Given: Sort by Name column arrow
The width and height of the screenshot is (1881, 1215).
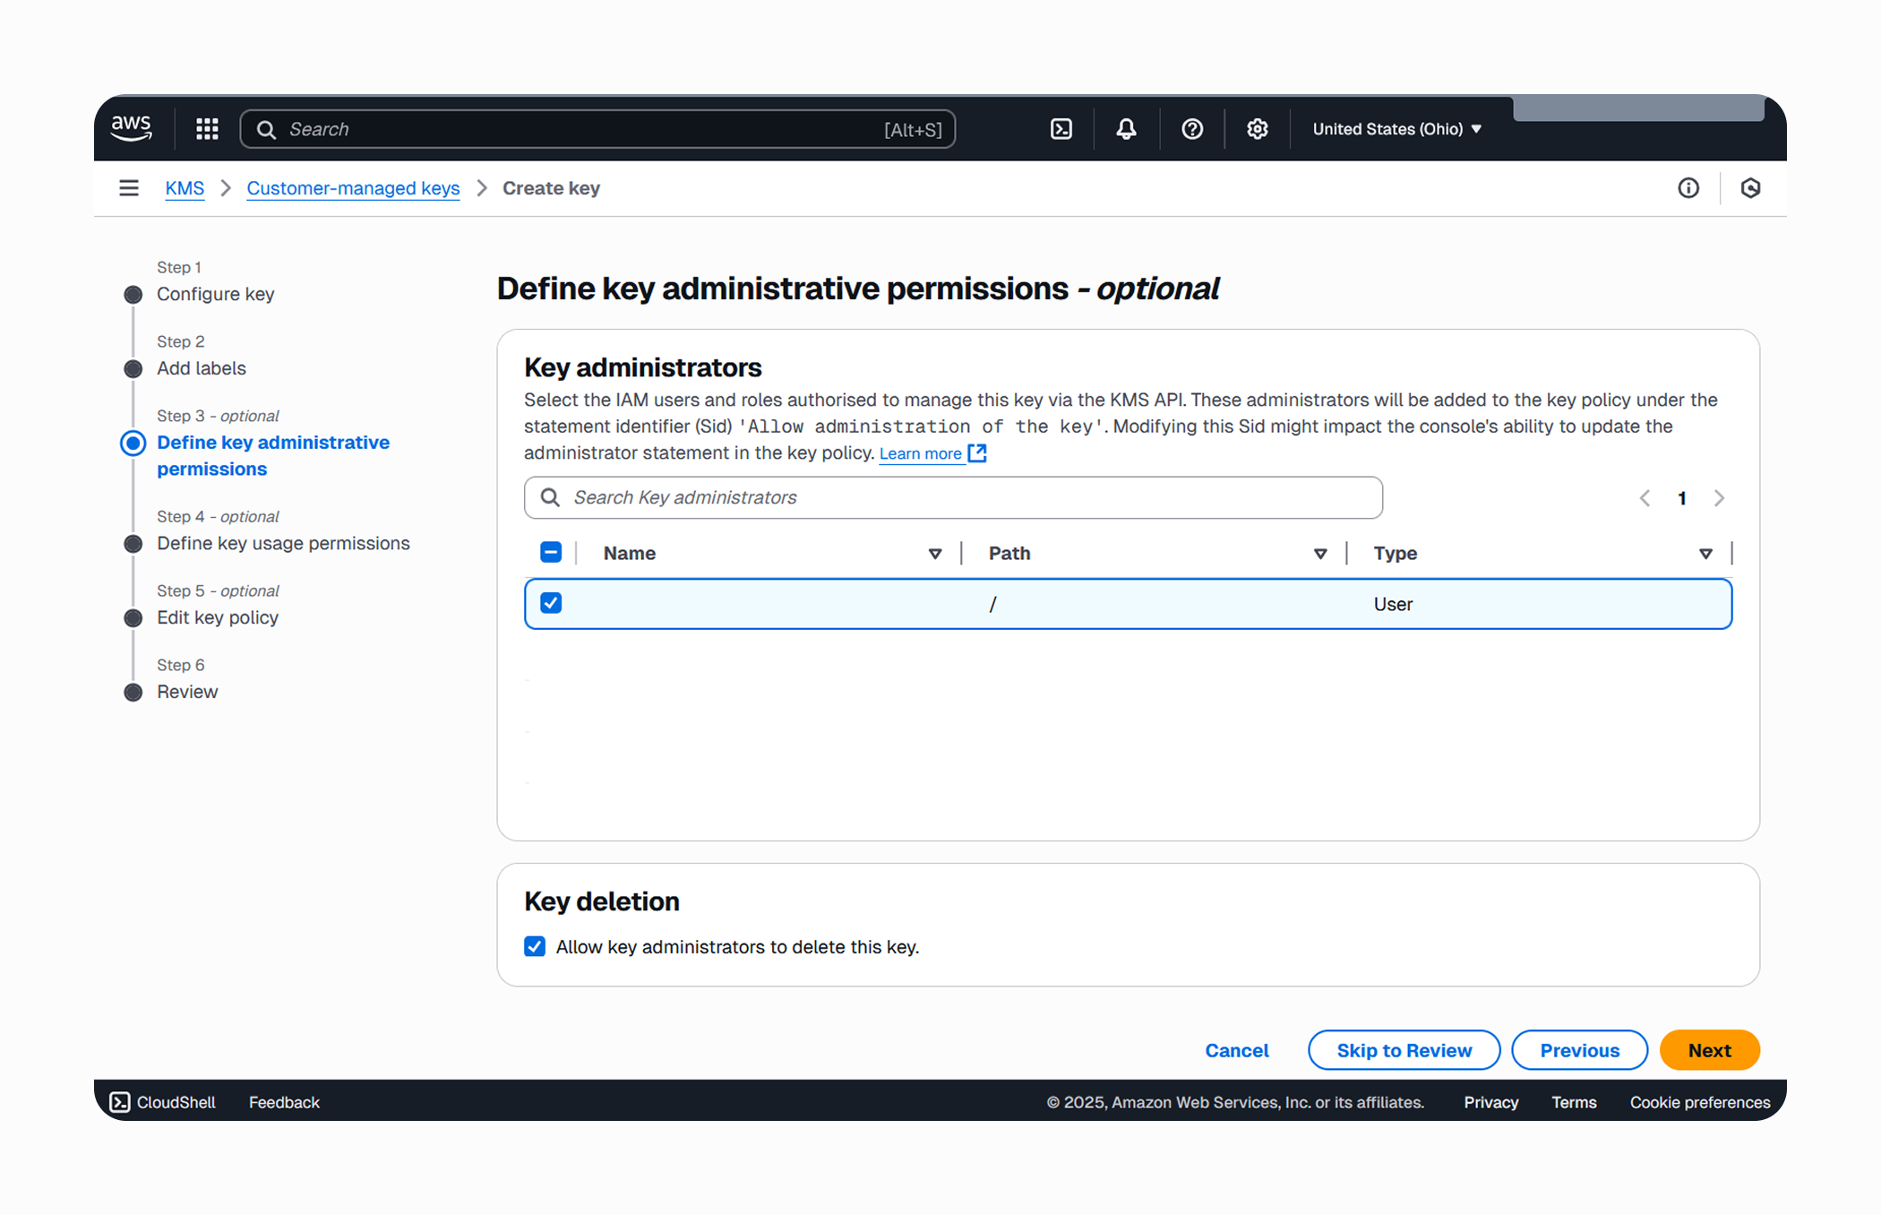Looking at the screenshot, I should pyautogui.click(x=935, y=554).
